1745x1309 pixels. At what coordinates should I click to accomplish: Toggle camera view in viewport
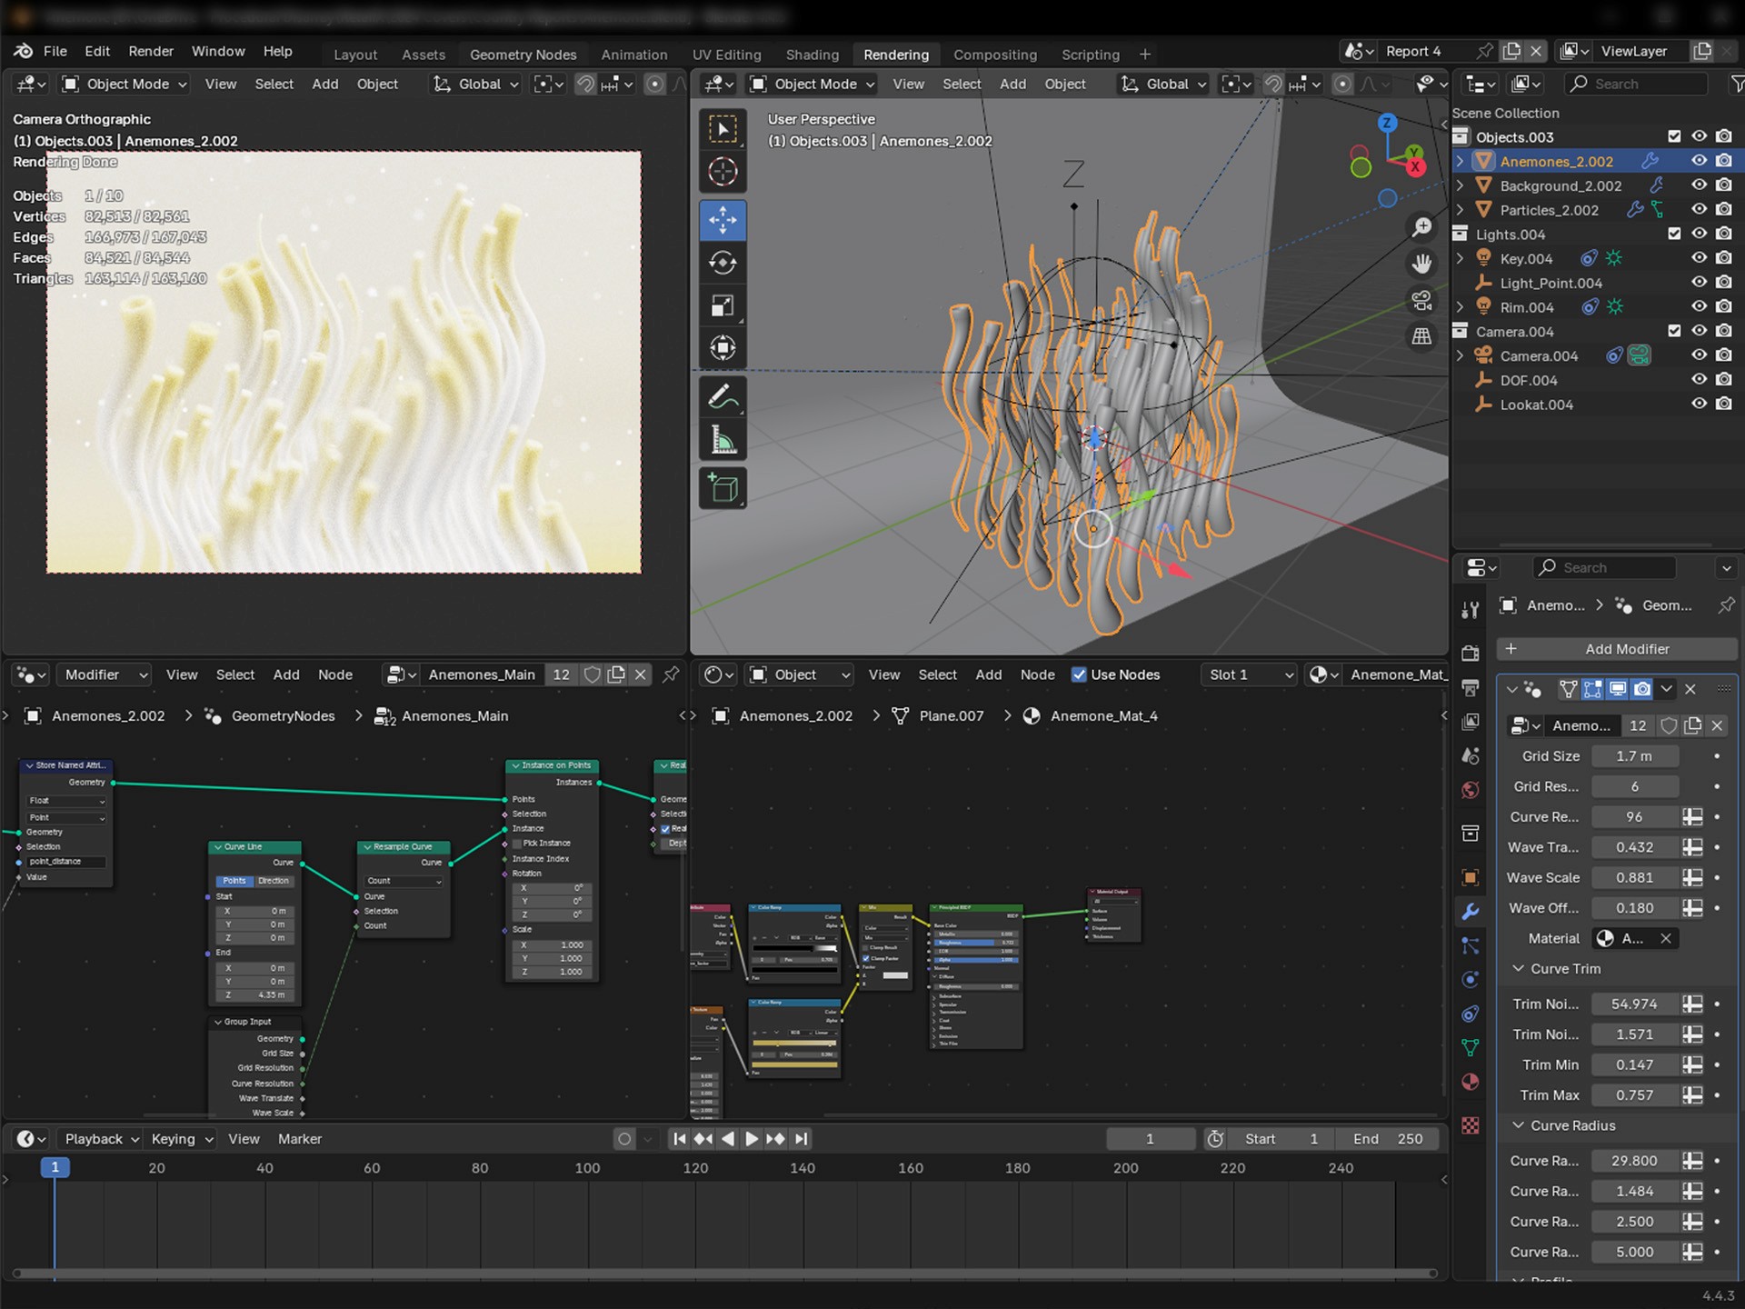pos(1421,300)
